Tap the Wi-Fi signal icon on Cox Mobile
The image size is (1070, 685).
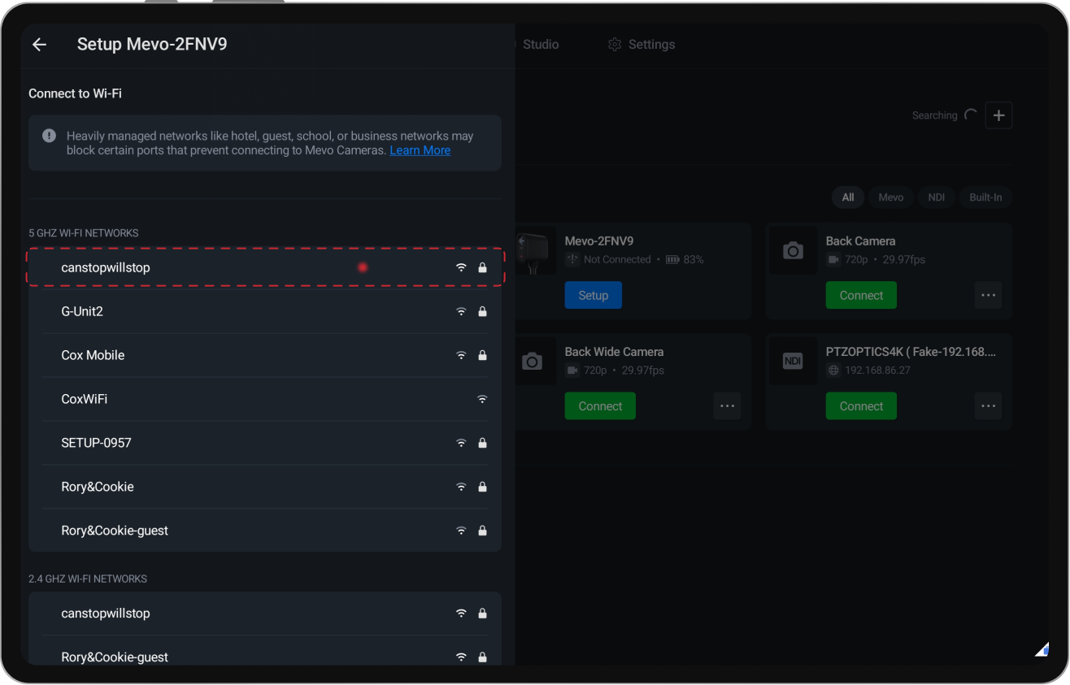461,355
